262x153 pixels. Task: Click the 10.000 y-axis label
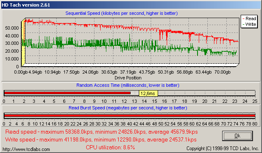(11, 59)
